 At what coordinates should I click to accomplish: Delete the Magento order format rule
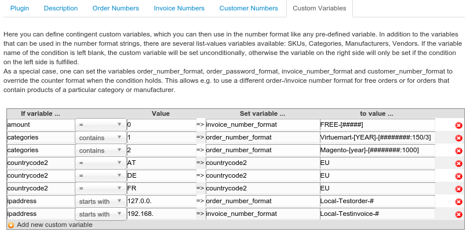458,150
